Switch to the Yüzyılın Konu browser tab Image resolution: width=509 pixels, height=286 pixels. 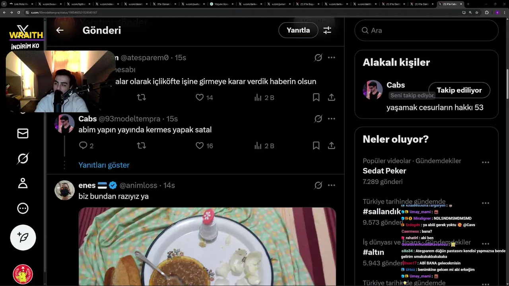click(222, 4)
